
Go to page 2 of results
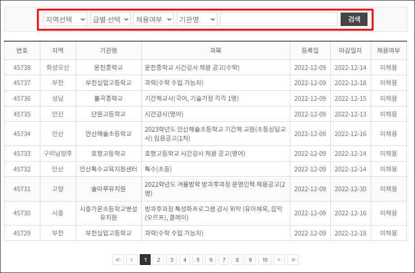tap(158, 260)
